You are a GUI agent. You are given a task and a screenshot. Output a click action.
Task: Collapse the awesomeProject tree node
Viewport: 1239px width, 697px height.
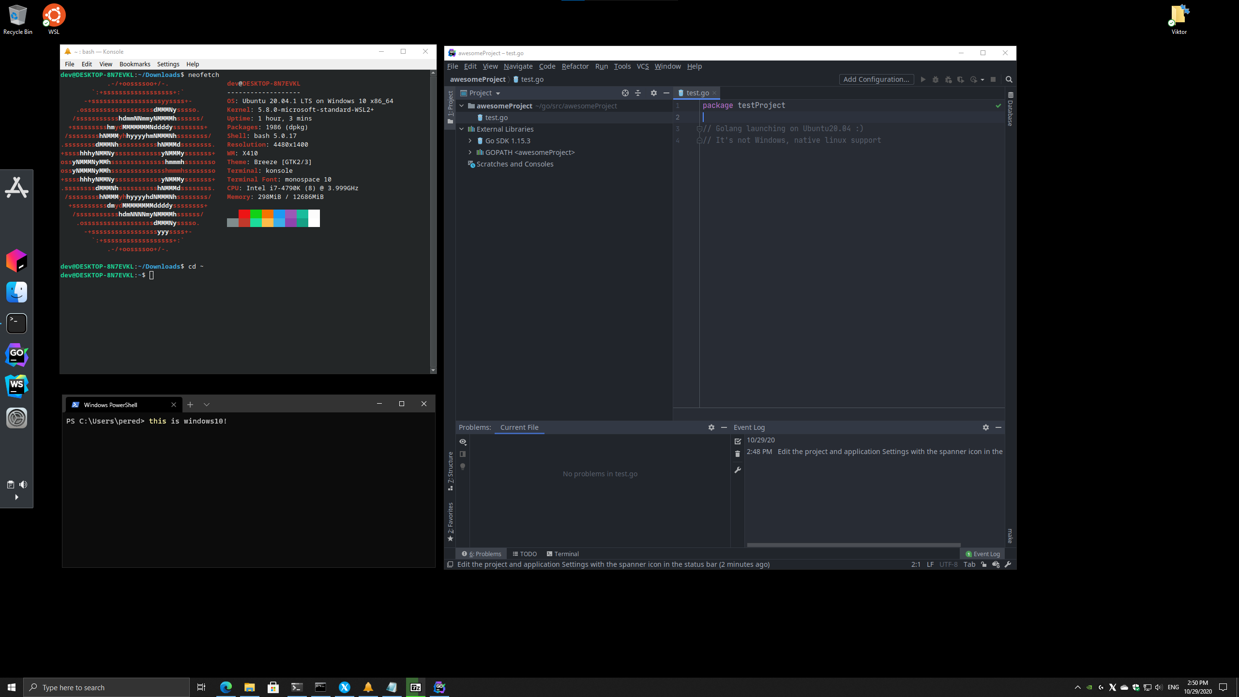pyautogui.click(x=462, y=106)
